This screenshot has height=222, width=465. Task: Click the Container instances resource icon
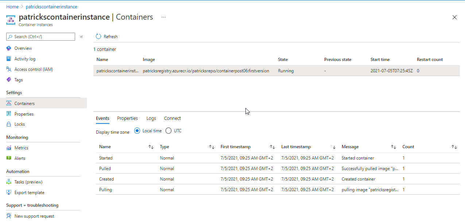pyautogui.click(x=11, y=20)
